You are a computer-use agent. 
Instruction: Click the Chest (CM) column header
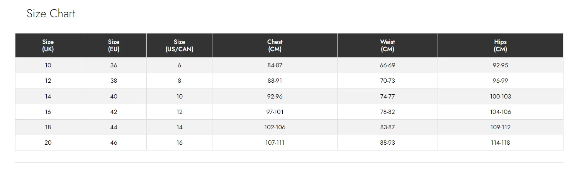click(275, 45)
